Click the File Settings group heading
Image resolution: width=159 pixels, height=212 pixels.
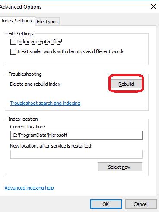click(21, 34)
